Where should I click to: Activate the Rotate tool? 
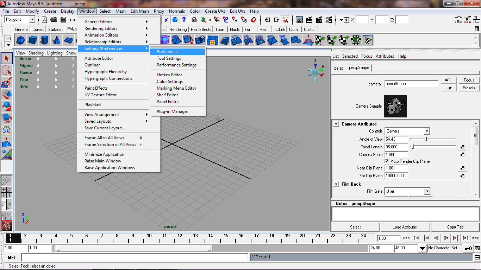[x=7, y=106]
